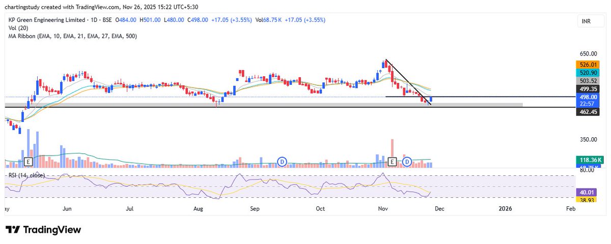Click the 80.00 RSI scale value
The height and width of the screenshot is (244, 611).
(x=587, y=171)
